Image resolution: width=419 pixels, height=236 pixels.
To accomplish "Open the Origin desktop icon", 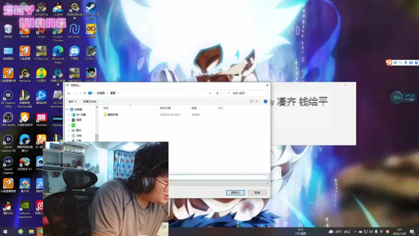I will [x=41, y=32].
